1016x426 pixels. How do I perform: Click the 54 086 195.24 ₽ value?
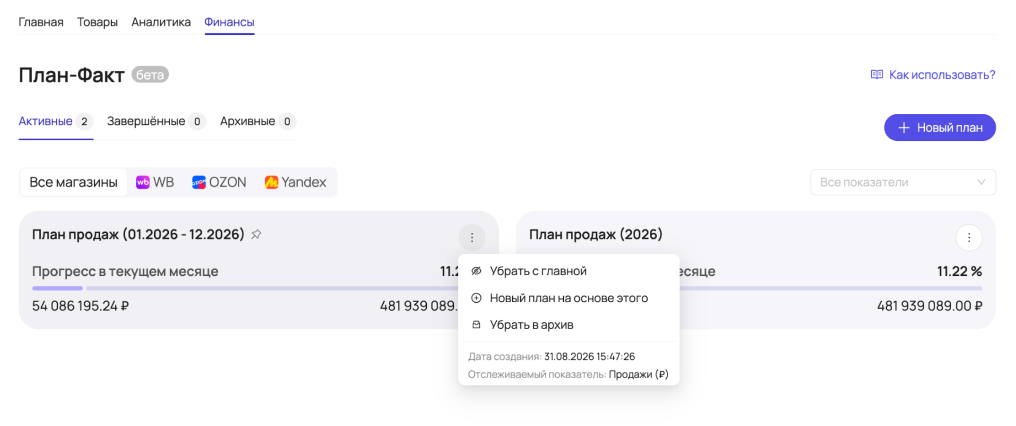(x=81, y=306)
